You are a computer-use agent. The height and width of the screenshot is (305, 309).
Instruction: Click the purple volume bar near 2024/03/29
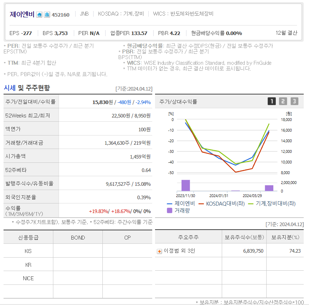[269, 188]
